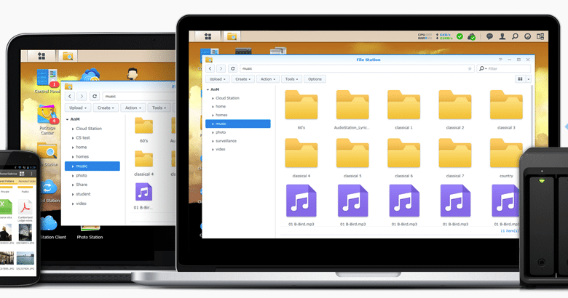568x298 pixels.
Task: Open the view mode dropdown arrow
Action: [529, 78]
